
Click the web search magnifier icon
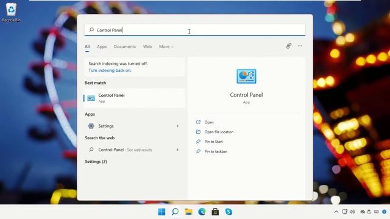(x=91, y=150)
